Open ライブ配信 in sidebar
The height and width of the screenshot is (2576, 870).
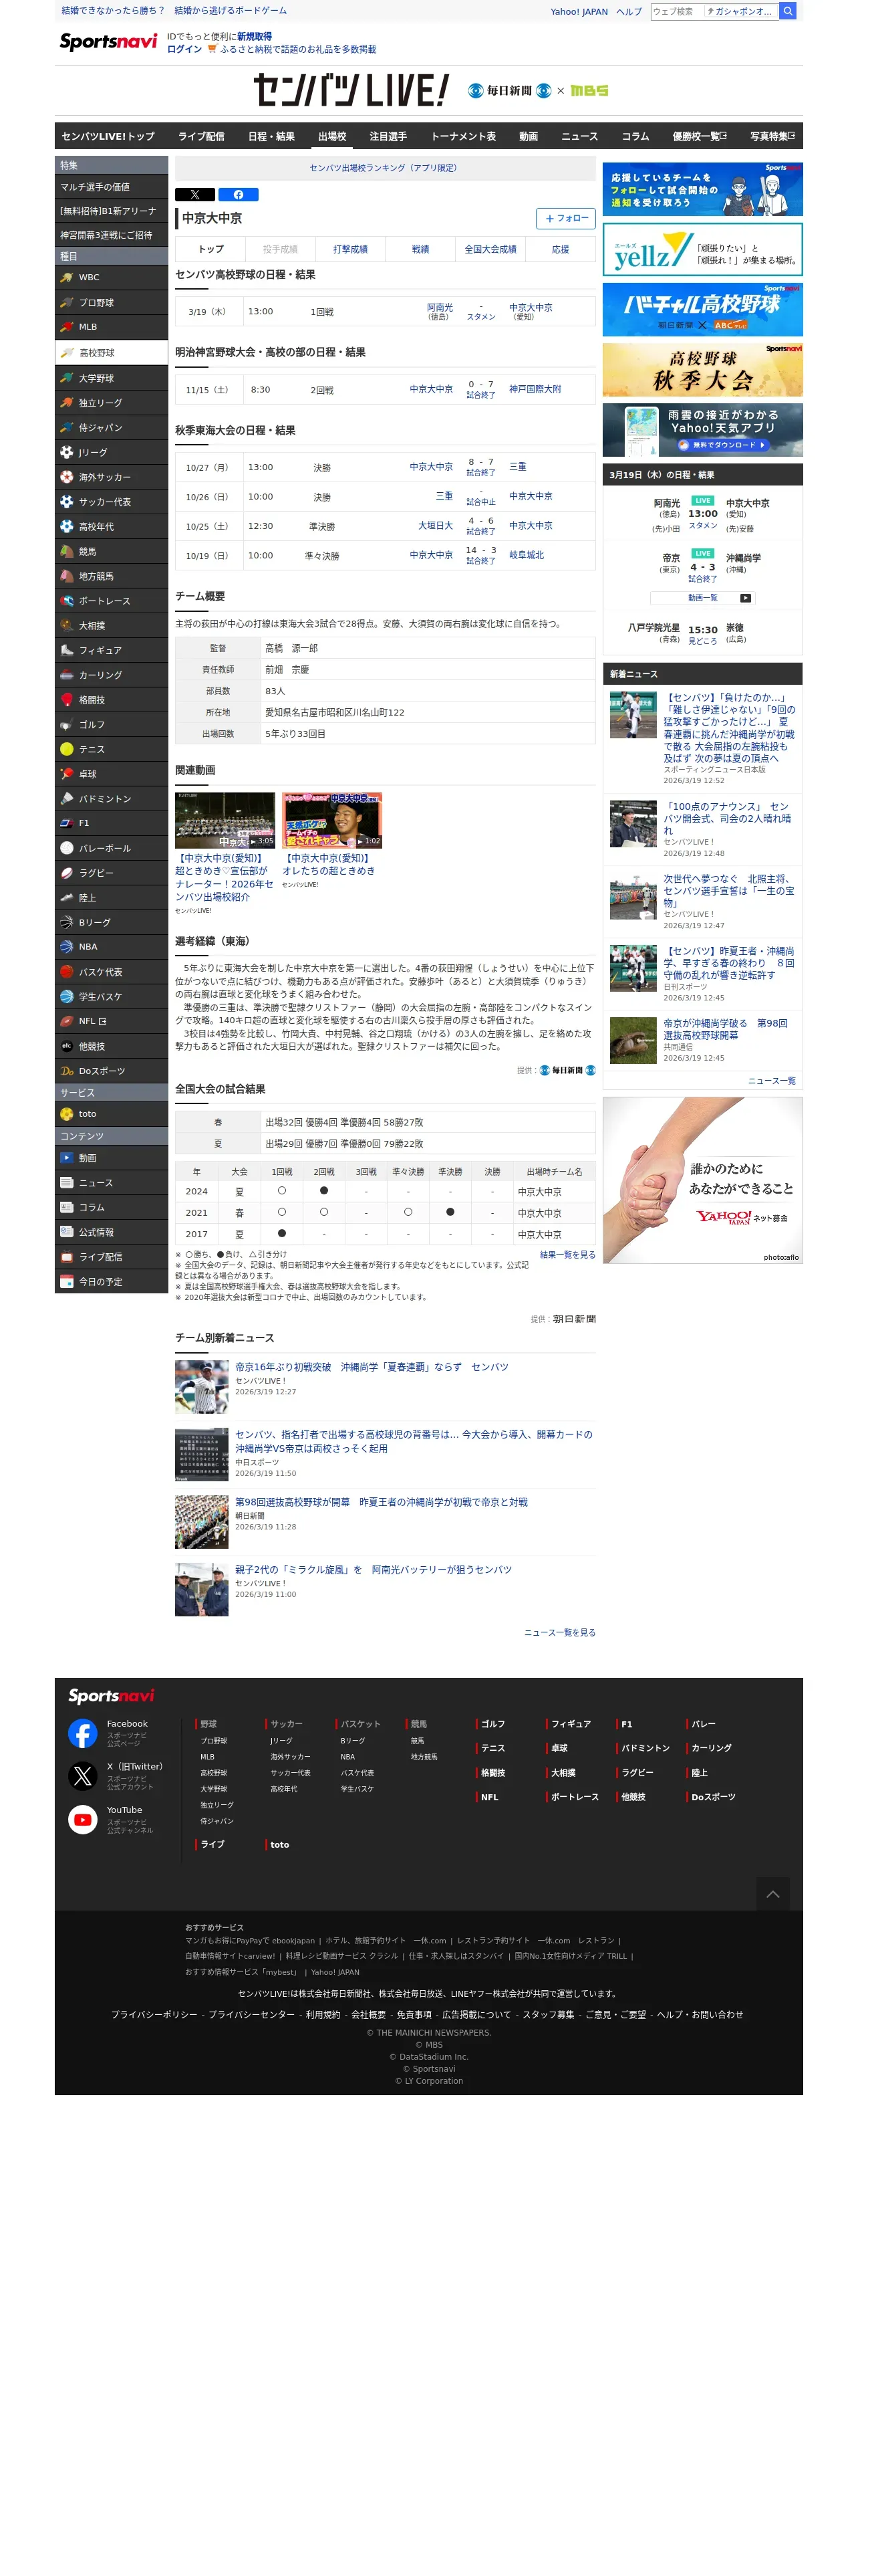click(x=111, y=1257)
